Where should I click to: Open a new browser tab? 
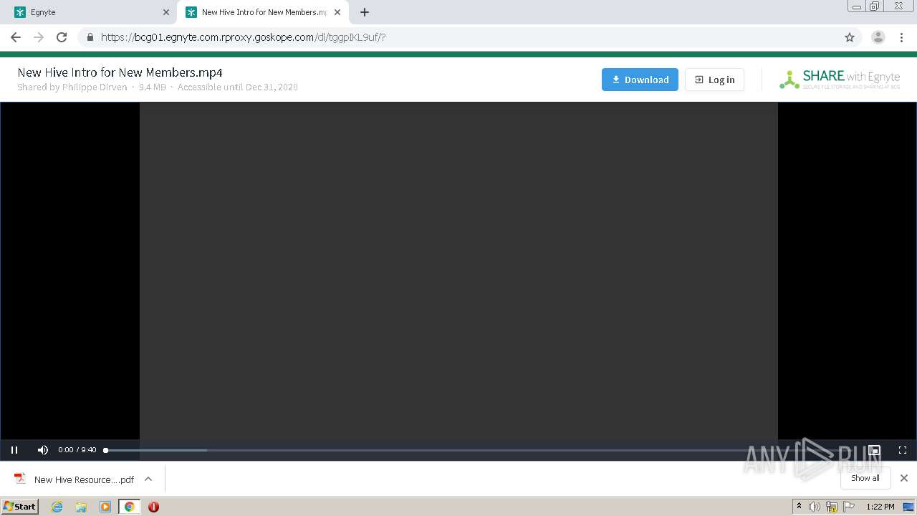click(x=365, y=12)
